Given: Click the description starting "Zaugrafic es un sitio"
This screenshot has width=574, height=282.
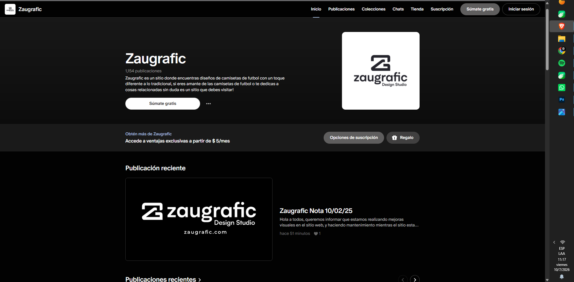Looking at the screenshot, I should (205, 84).
